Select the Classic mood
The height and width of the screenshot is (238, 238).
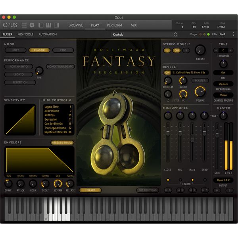click(39, 50)
